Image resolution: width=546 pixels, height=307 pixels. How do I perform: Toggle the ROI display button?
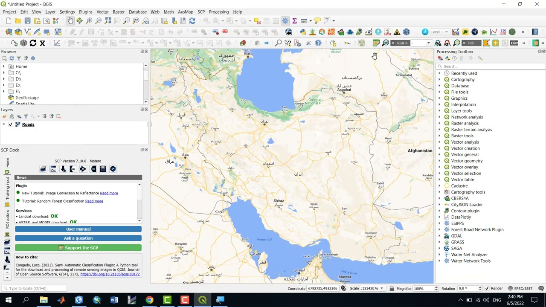click(471, 43)
